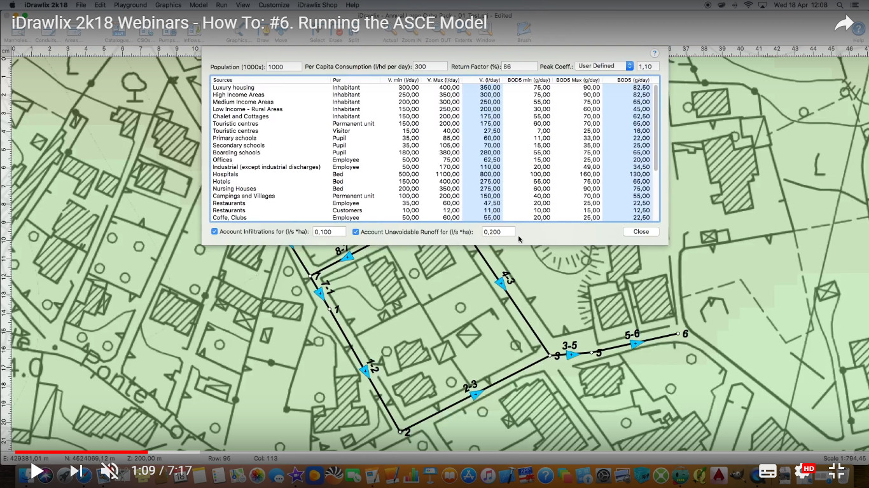Click the 2-3 conduit flow arrow
Viewport: 869px width, 488px height.
click(475, 395)
